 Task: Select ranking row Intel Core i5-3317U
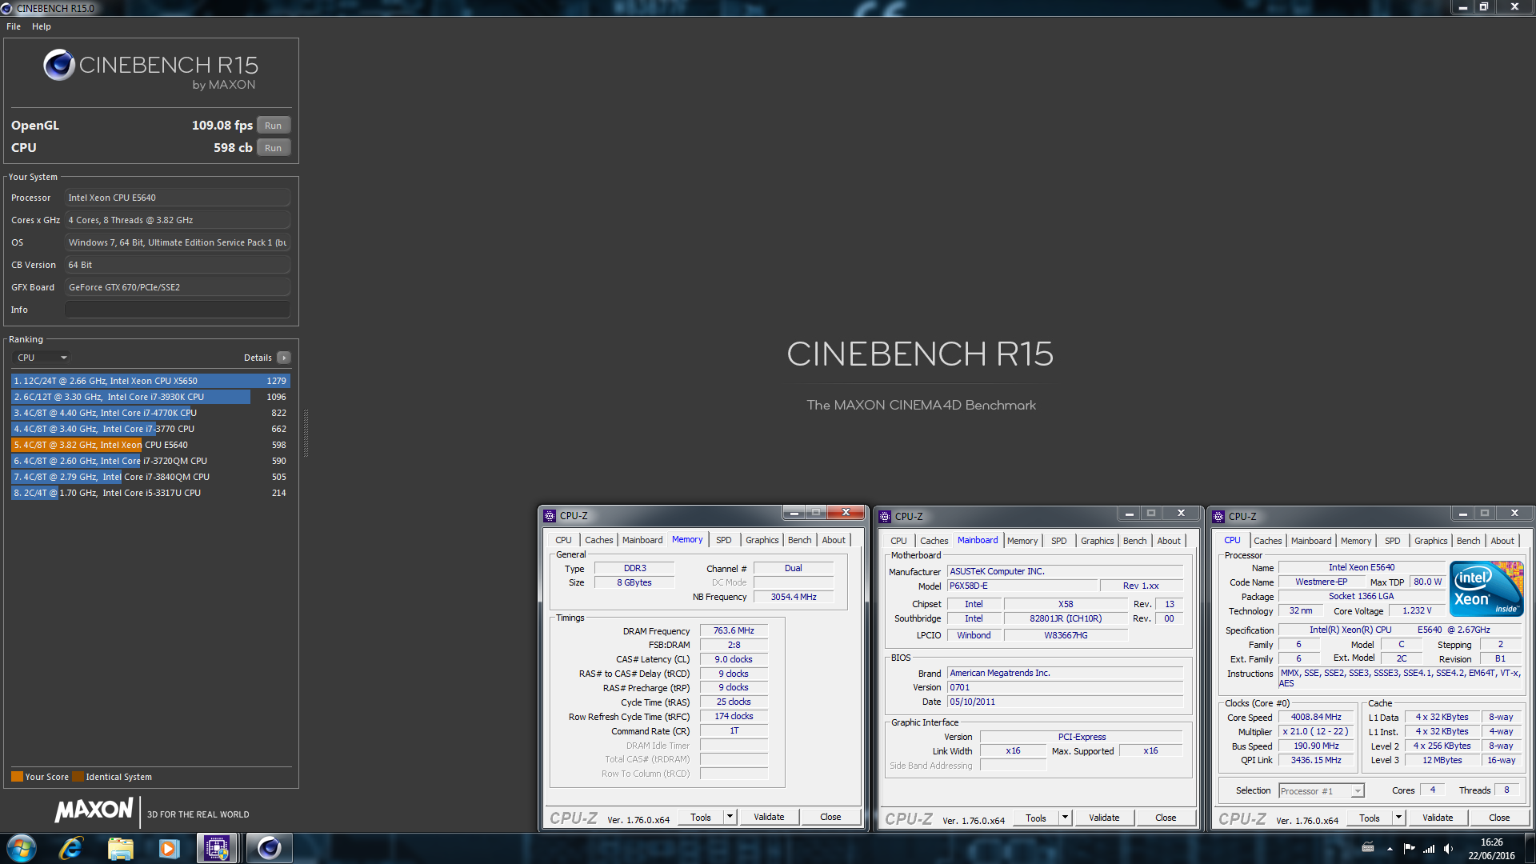click(150, 493)
